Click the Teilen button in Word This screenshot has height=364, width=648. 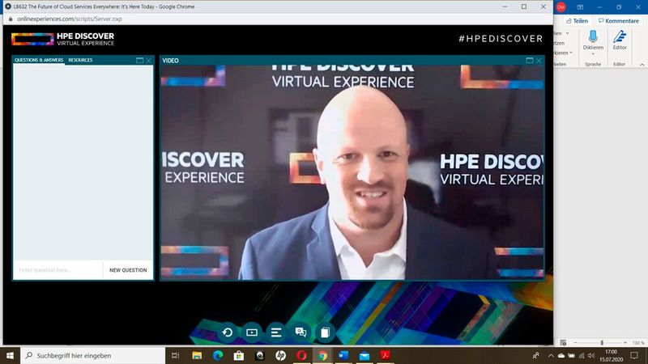tap(577, 21)
